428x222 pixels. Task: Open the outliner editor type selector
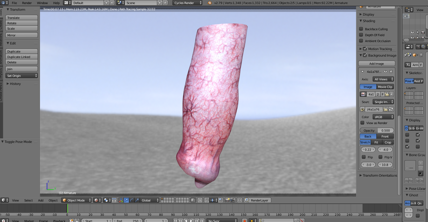point(409,10)
